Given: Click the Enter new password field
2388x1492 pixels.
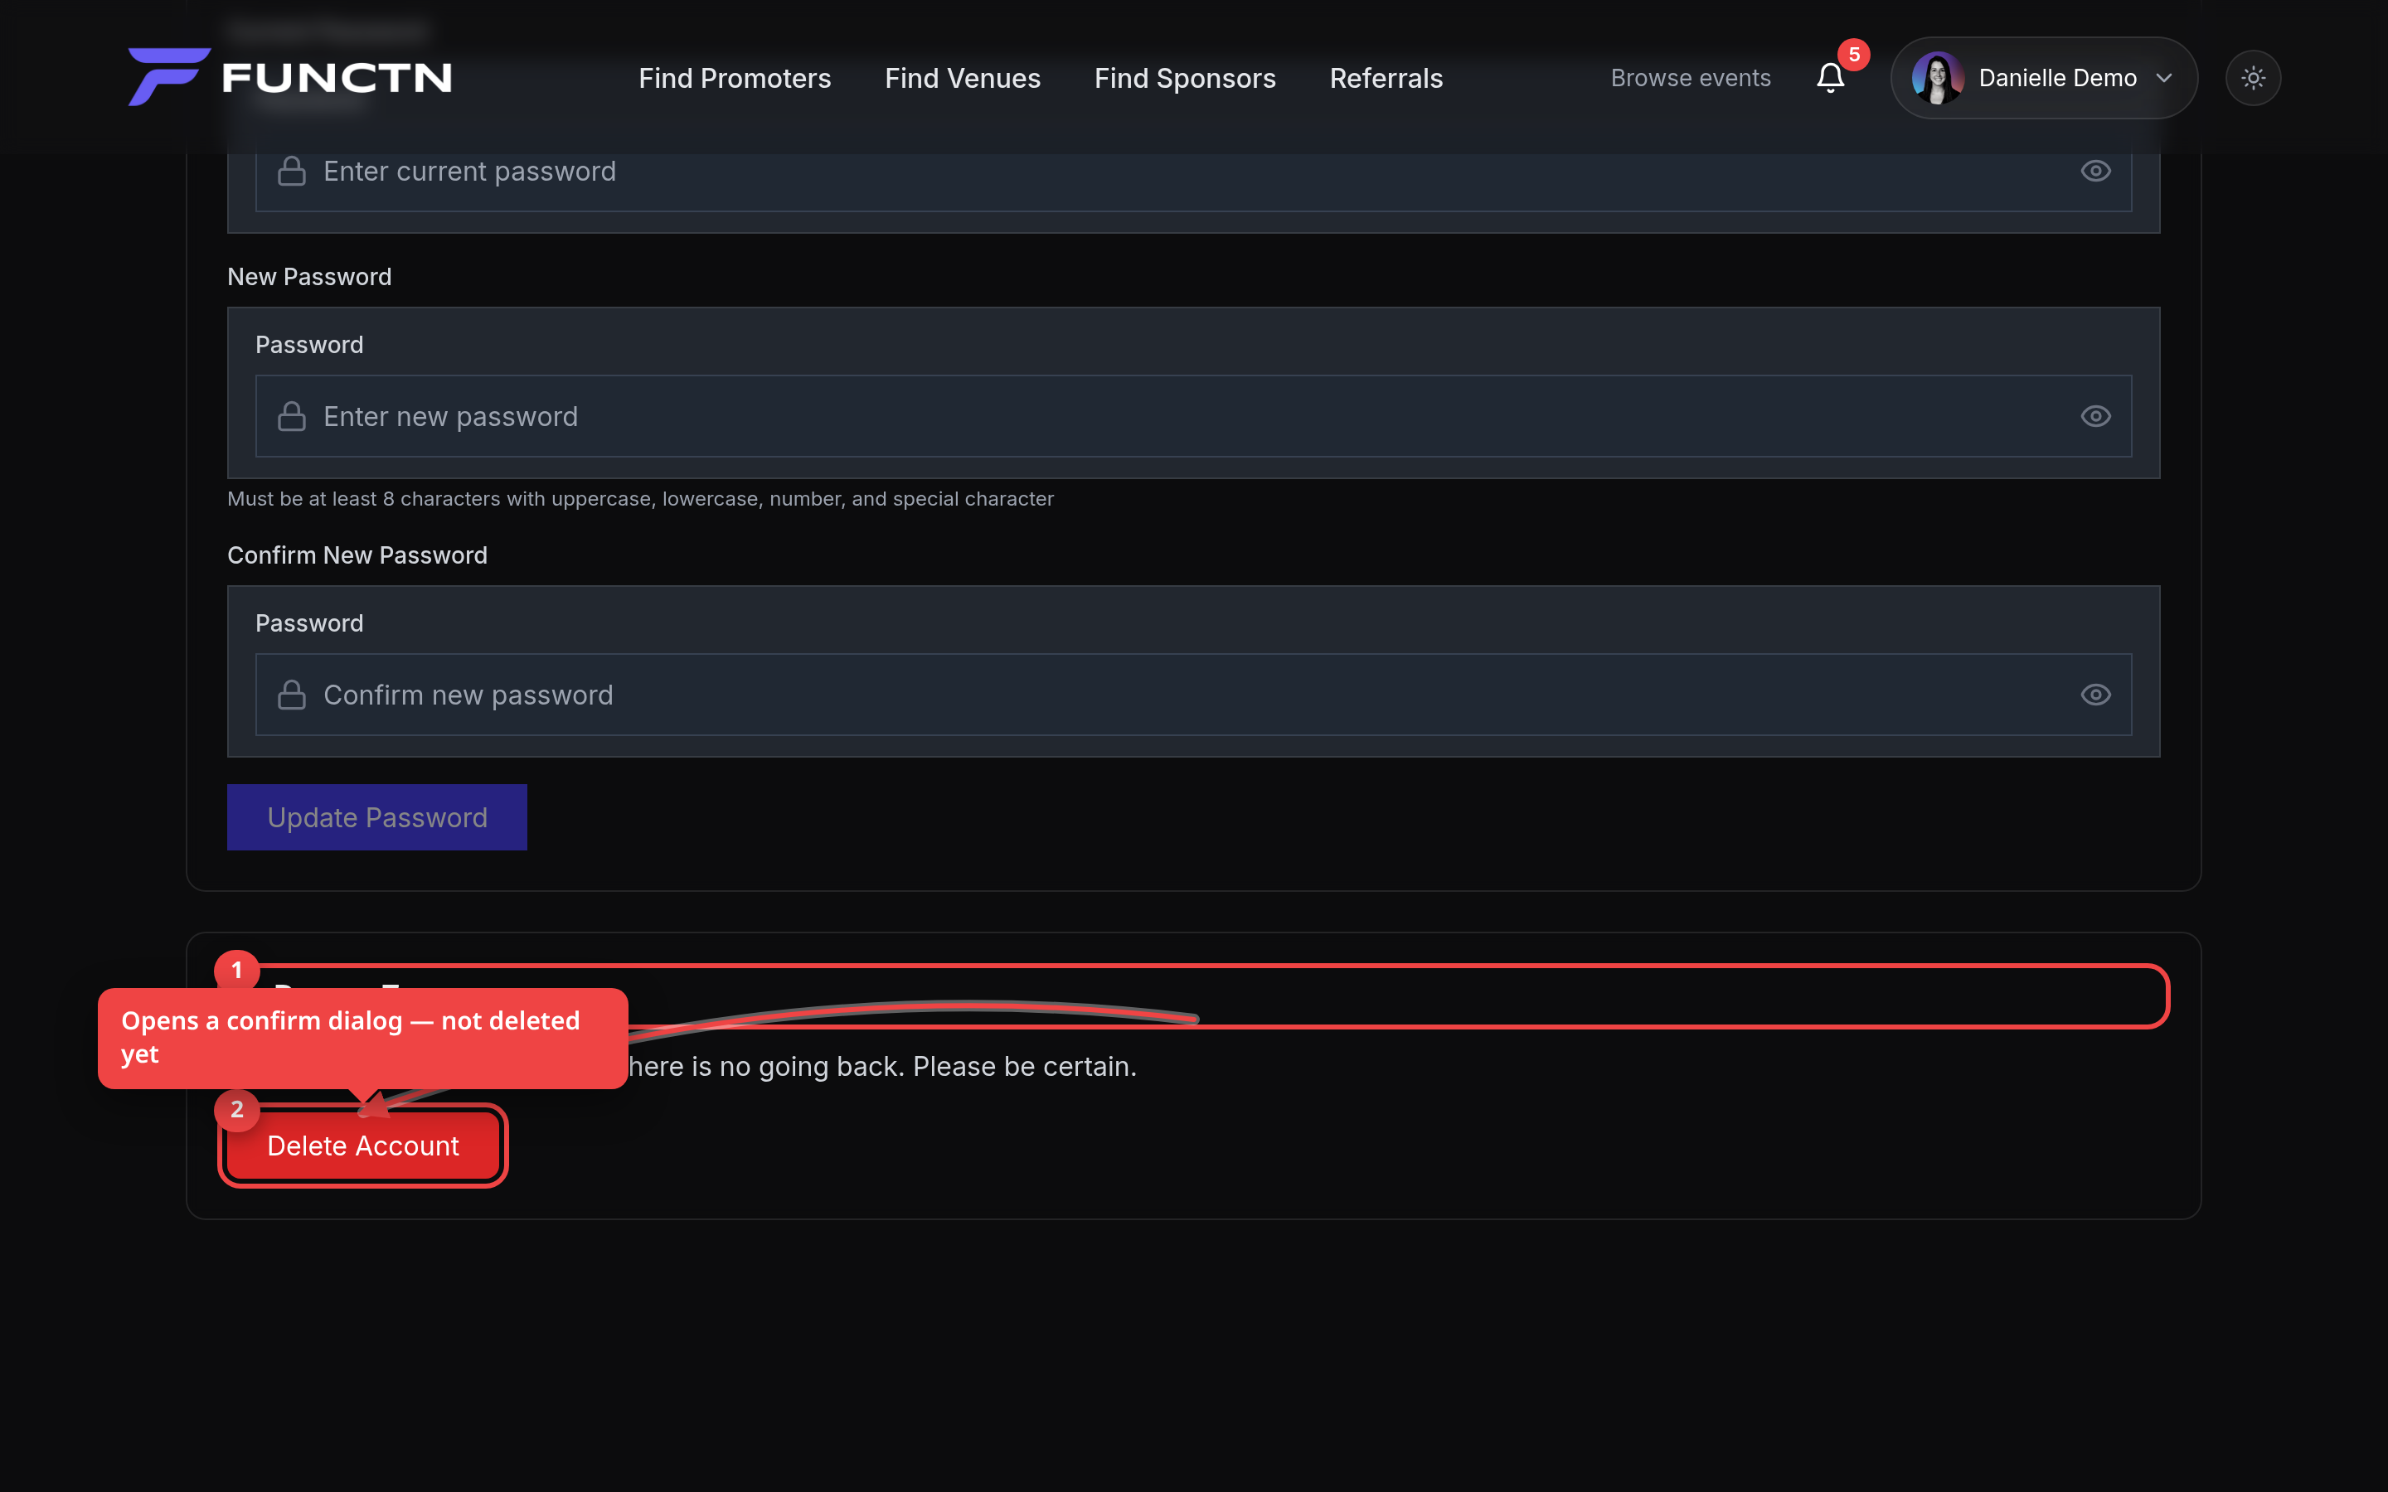Looking at the screenshot, I should pos(1193,416).
